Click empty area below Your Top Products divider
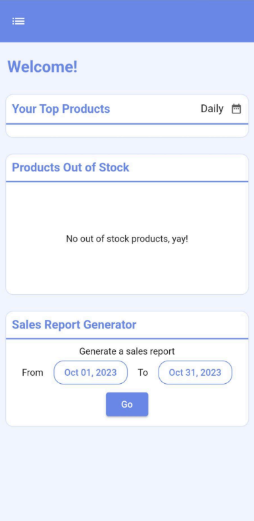254x521 pixels. coord(127,131)
